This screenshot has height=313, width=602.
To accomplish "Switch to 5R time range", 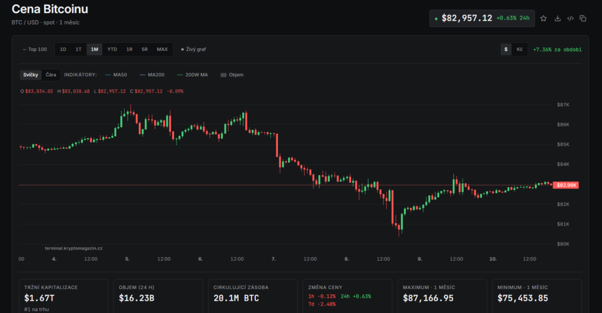I will pyautogui.click(x=145, y=49).
